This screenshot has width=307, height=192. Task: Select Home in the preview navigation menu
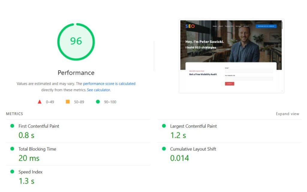215,26
